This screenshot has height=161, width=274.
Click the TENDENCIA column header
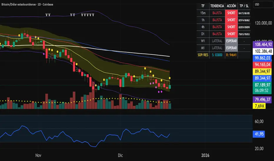click(x=217, y=6)
